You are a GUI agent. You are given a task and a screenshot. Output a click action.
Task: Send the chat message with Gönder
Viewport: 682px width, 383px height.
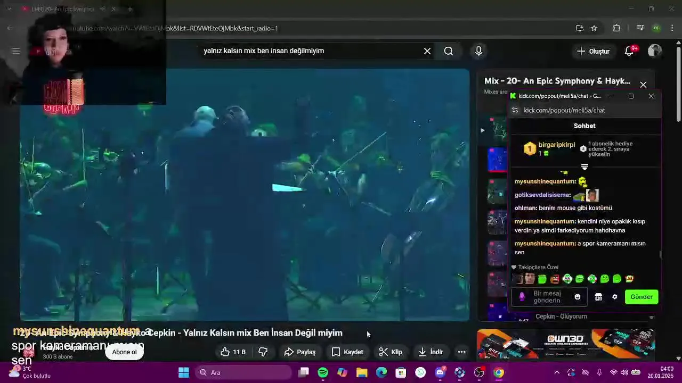pos(642,297)
